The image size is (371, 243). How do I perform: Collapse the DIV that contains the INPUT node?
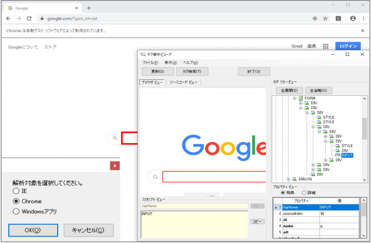tap(325, 141)
